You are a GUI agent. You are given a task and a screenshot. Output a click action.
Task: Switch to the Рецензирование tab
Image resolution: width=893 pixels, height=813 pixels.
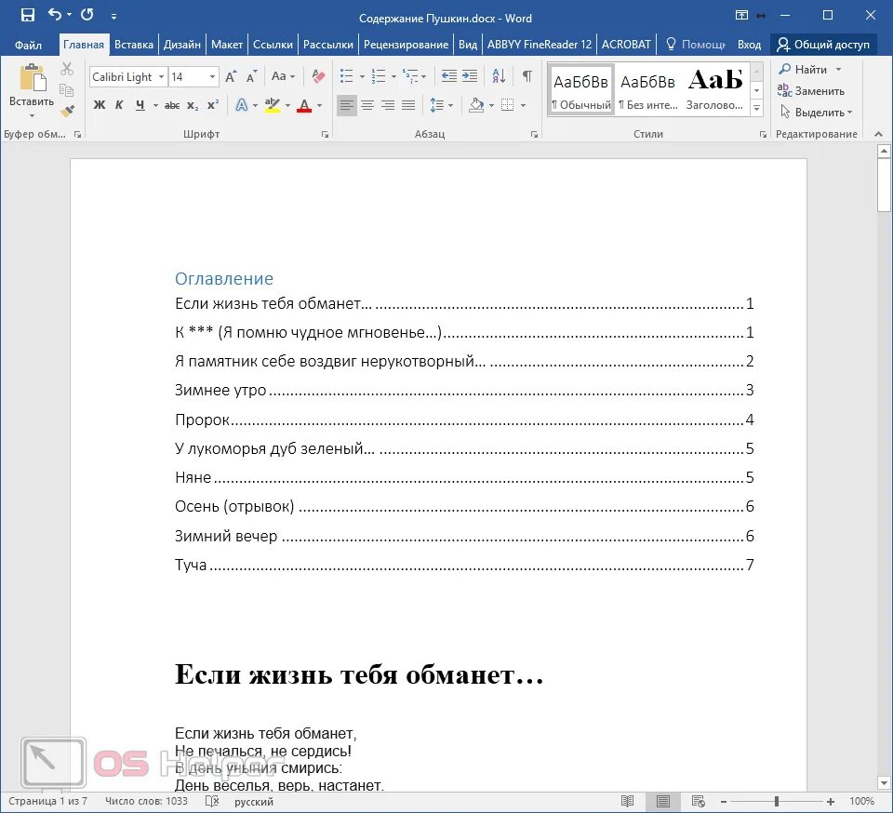point(407,45)
